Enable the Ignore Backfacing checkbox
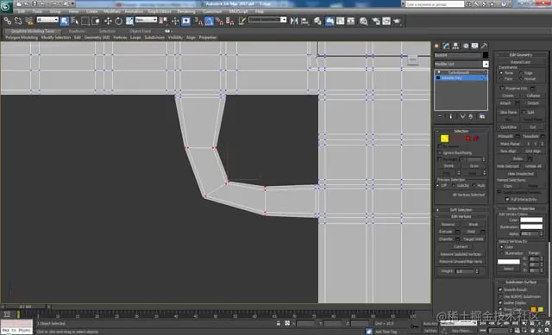 coord(440,153)
